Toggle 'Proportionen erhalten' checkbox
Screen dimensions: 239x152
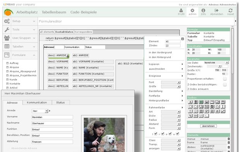click(x=225, y=79)
